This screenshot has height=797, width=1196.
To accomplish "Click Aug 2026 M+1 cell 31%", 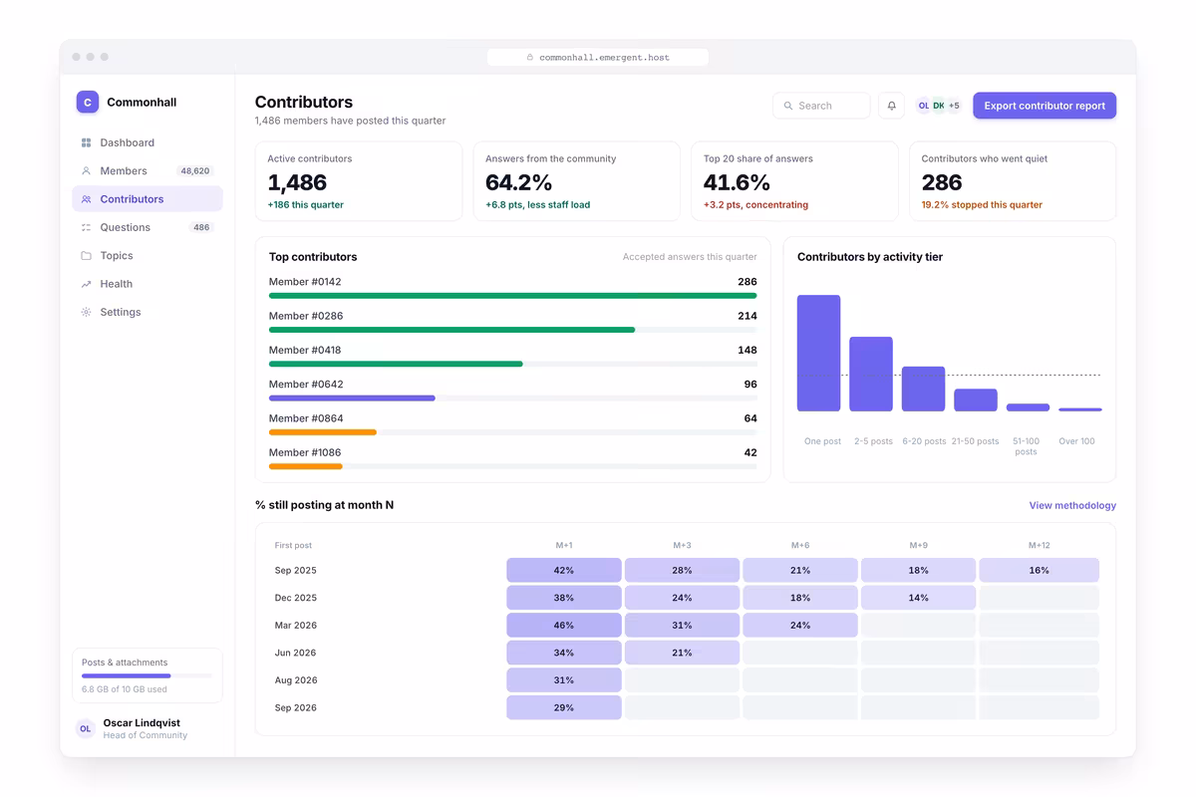I will (x=564, y=680).
